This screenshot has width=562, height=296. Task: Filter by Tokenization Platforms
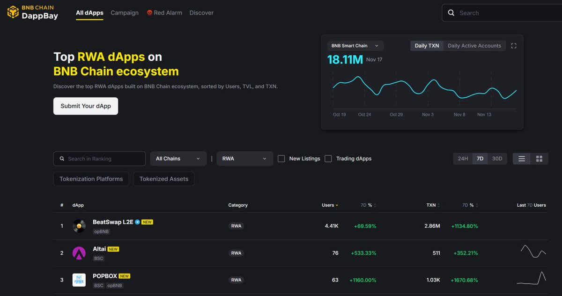click(91, 179)
